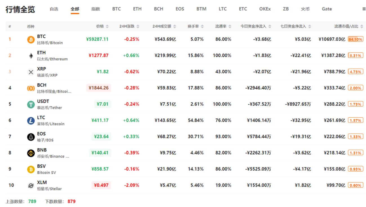Click the BTC 64.10% market share badge
The image size is (366, 207).
tap(356, 39)
